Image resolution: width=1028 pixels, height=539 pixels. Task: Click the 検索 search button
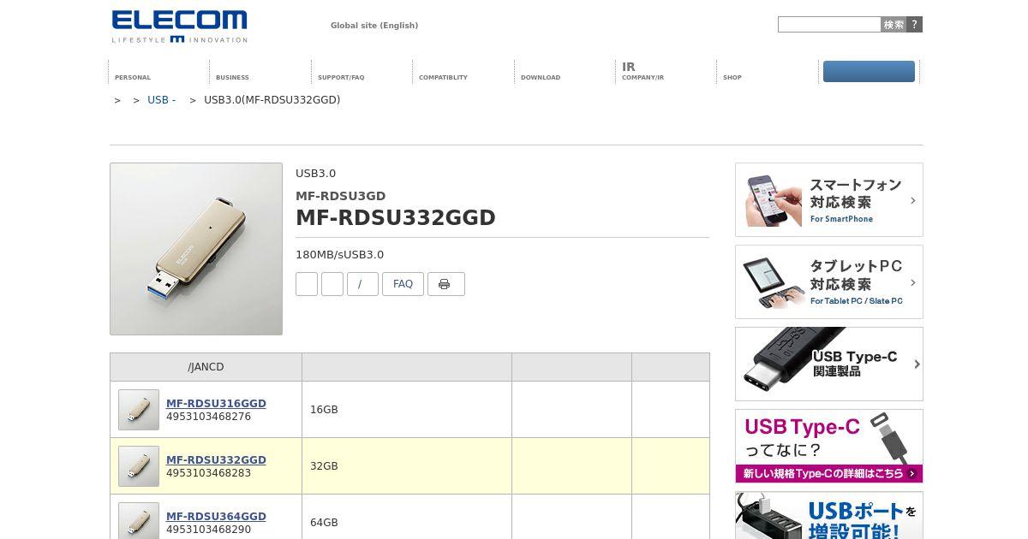(x=894, y=25)
